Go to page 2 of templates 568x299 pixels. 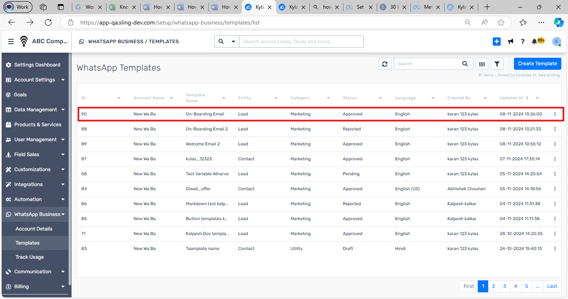point(494,286)
